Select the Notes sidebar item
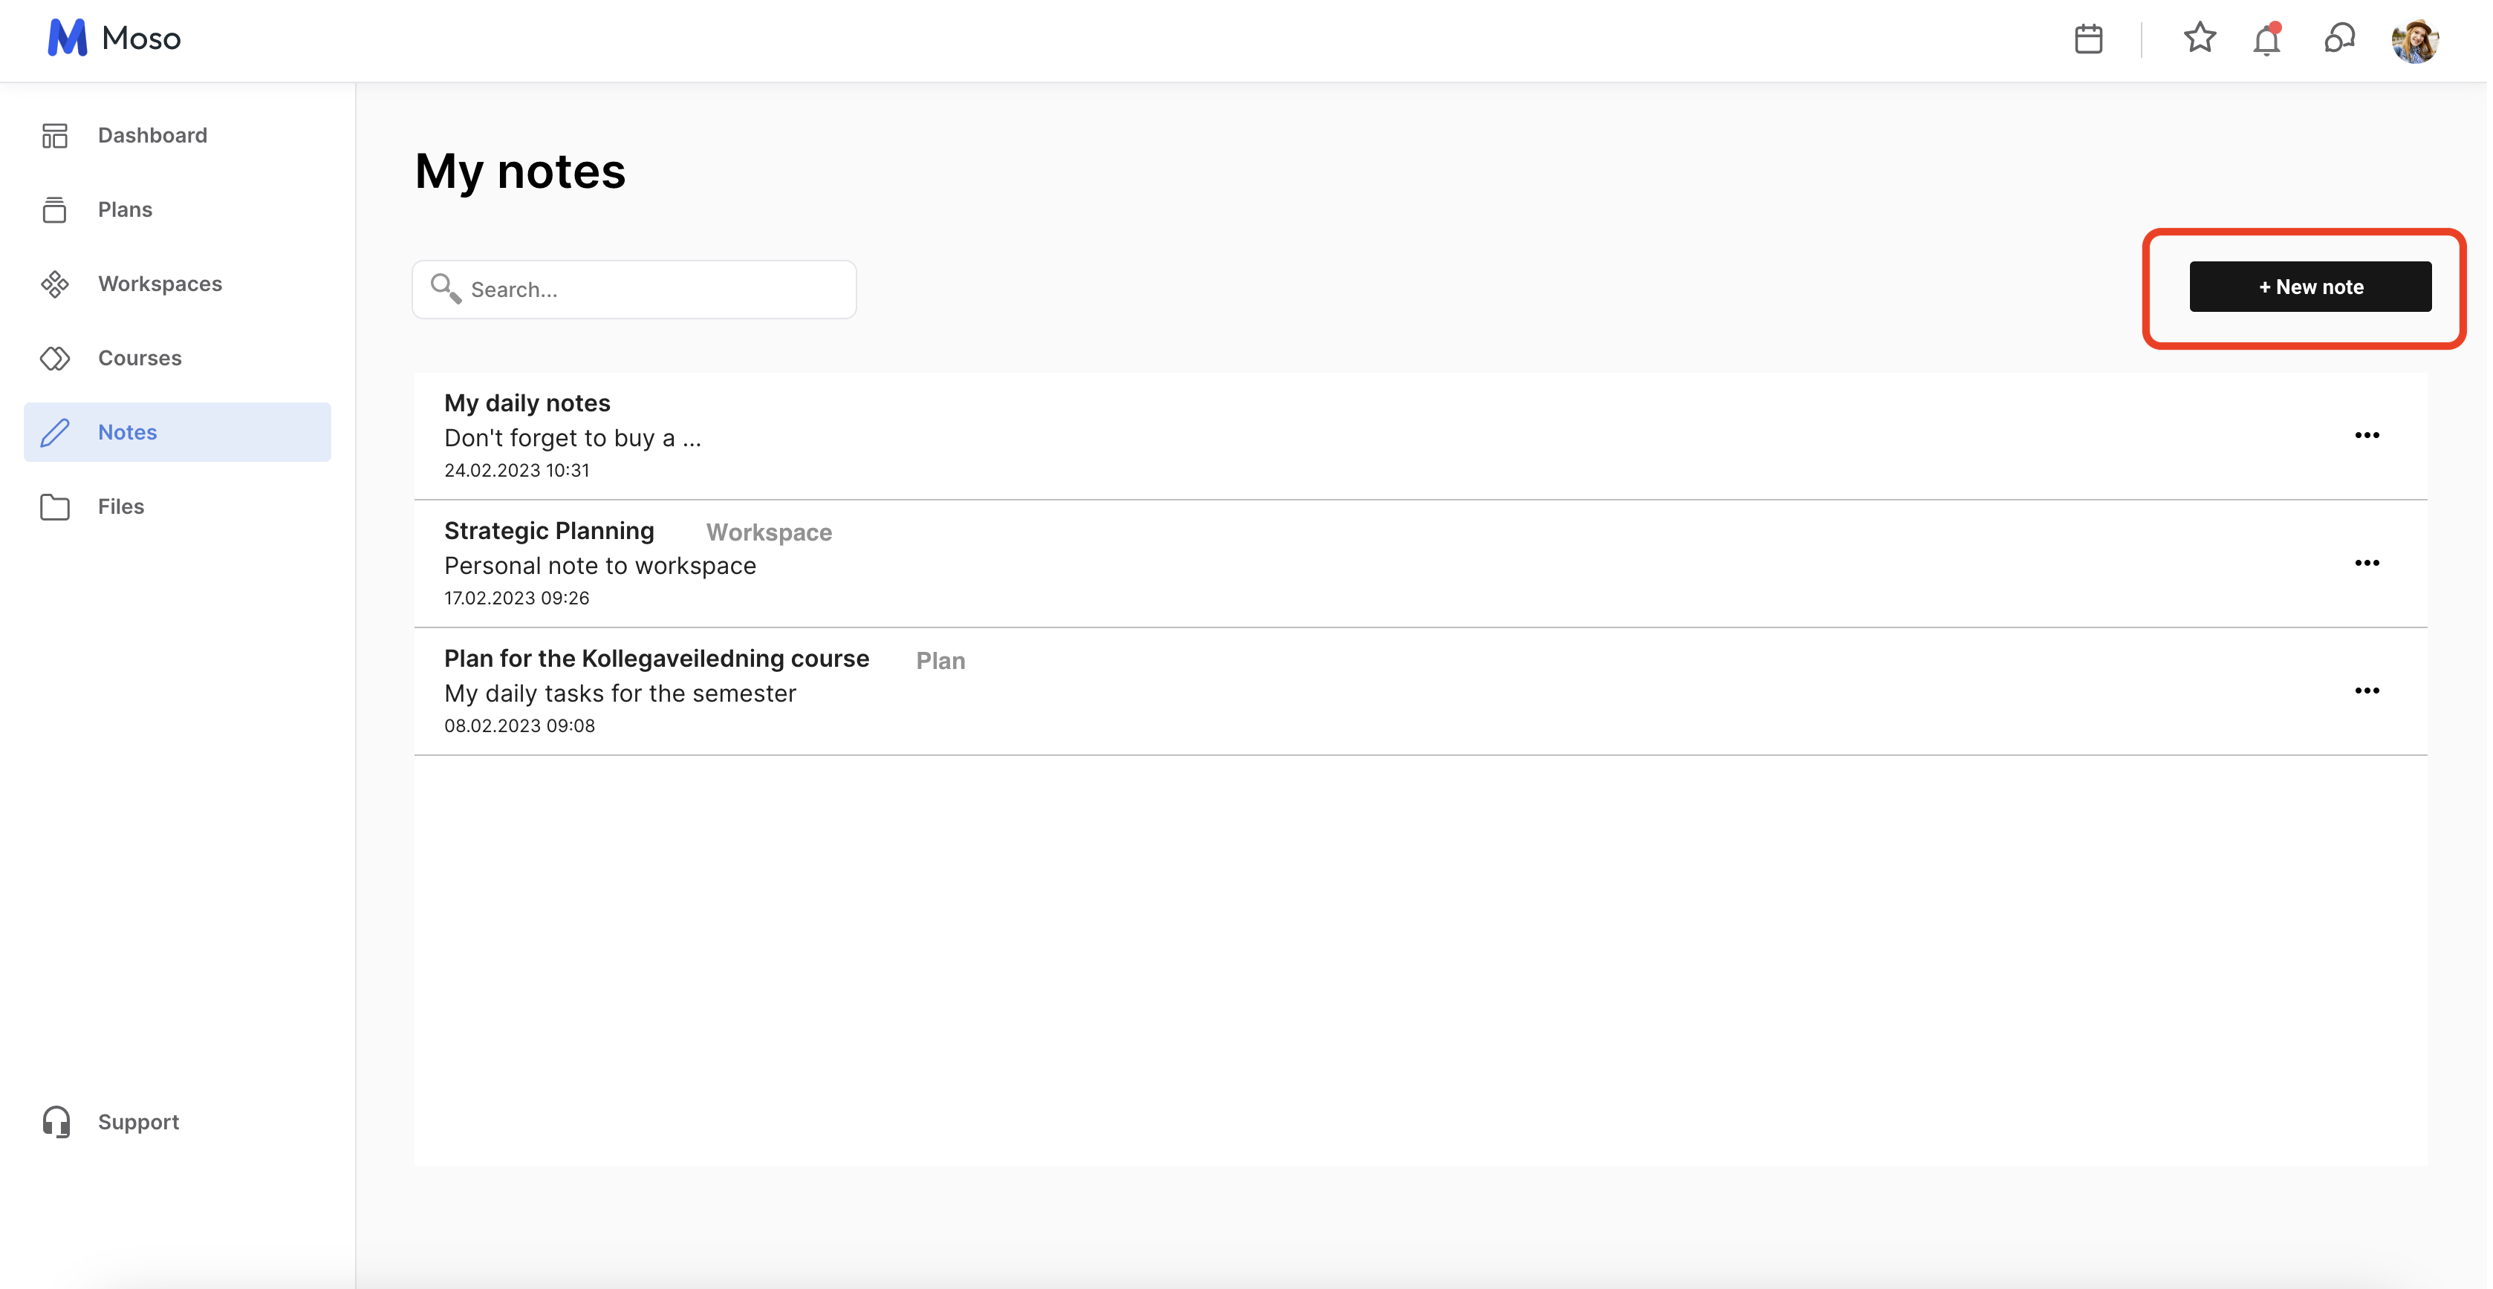Viewport: 2493px width, 1289px height. (127, 432)
